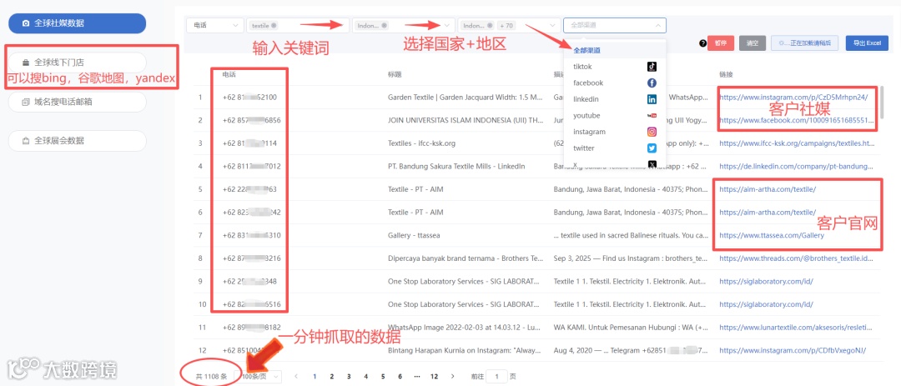Image resolution: width=901 pixels, height=386 pixels.
Task: Expand the country selector dropdown arrow
Action: coord(446,25)
